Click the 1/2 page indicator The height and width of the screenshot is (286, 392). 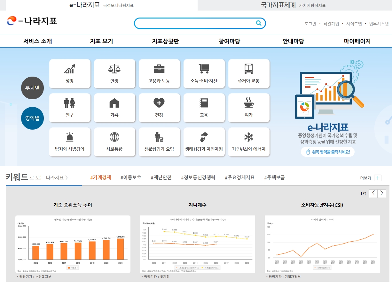pyautogui.click(x=363, y=194)
